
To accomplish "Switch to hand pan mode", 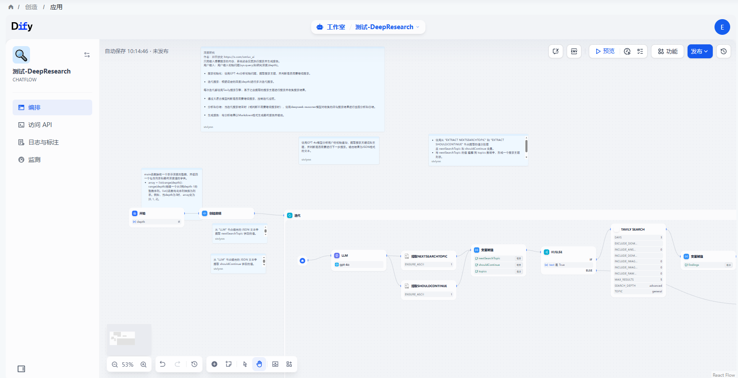I will click(x=259, y=364).
